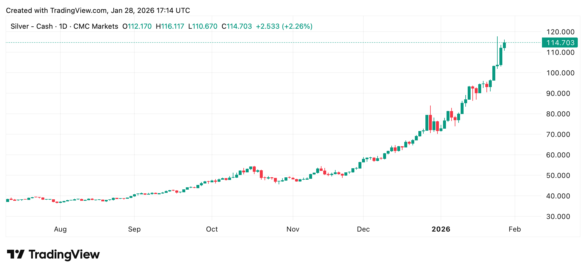Image resolution: width=586 pixels, height=272 pixels.
Task: Click the 100.000 price scale label
Action: click(560, 73)
